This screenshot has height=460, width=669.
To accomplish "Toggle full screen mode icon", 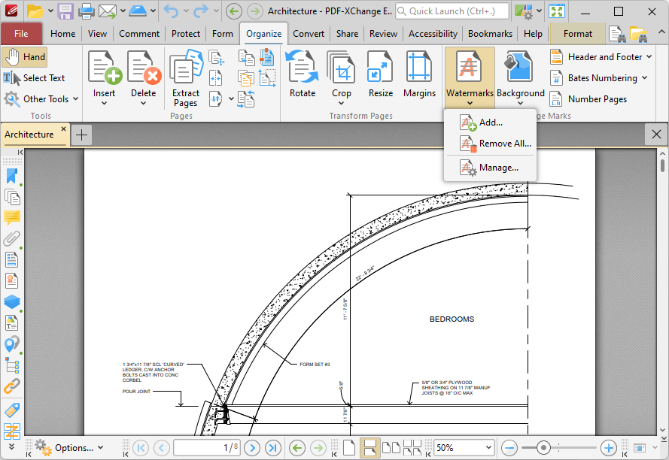I will click(x=557, y=11).
